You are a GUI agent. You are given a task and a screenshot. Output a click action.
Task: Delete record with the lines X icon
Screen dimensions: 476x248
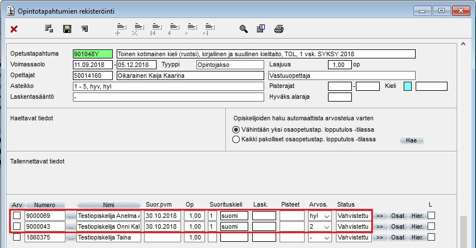138,30
